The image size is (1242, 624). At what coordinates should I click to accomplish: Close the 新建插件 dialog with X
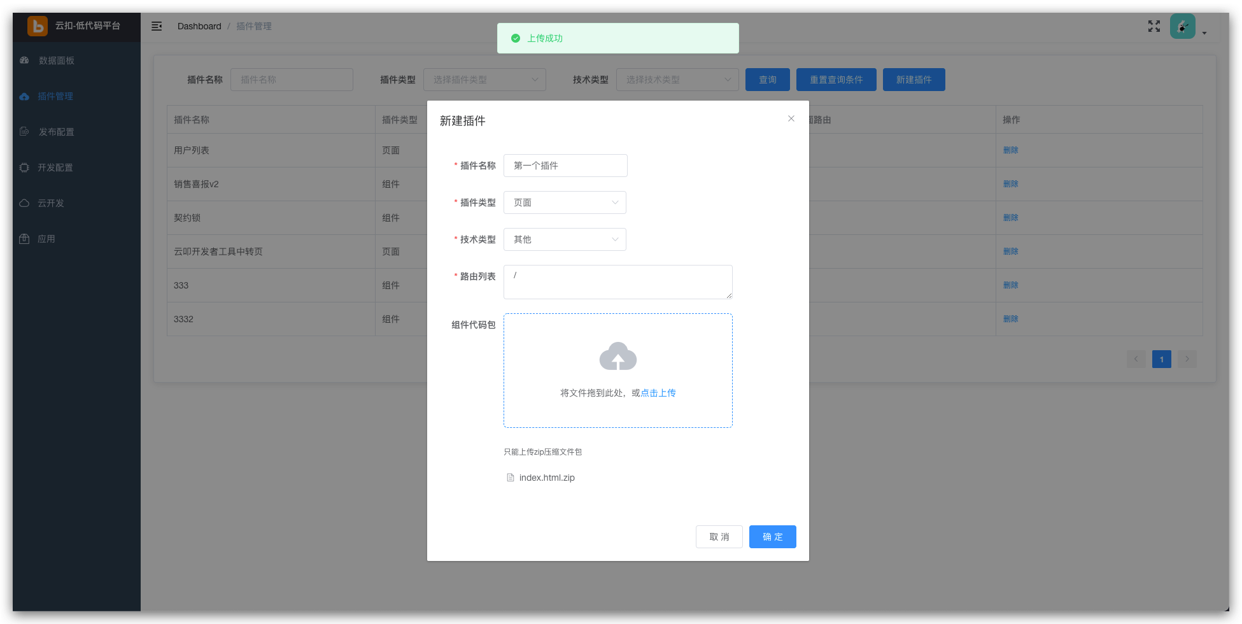tap(791, 118)
